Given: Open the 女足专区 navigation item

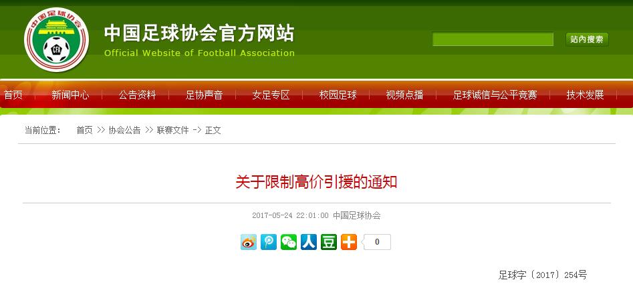Looking at the screenshot, I should tap(271, 95).
